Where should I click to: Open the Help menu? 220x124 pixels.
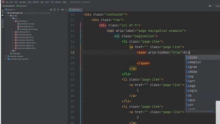tap(64, 2)
